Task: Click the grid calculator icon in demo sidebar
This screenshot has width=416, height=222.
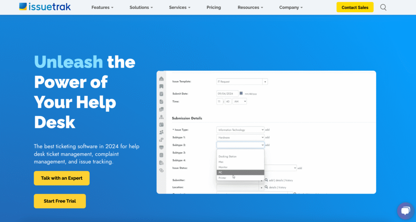Action: [161, 155]
